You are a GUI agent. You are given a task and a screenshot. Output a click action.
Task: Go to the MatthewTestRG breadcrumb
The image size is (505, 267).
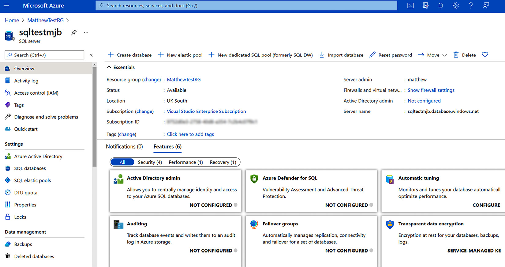point(46,20)
